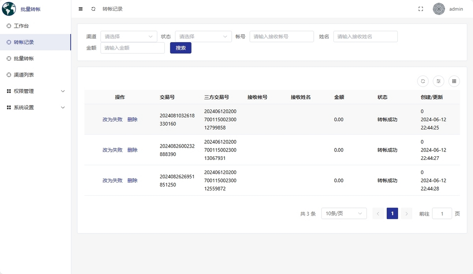Go to previous page arrow

pyautogui.click(x=378, y=213)
